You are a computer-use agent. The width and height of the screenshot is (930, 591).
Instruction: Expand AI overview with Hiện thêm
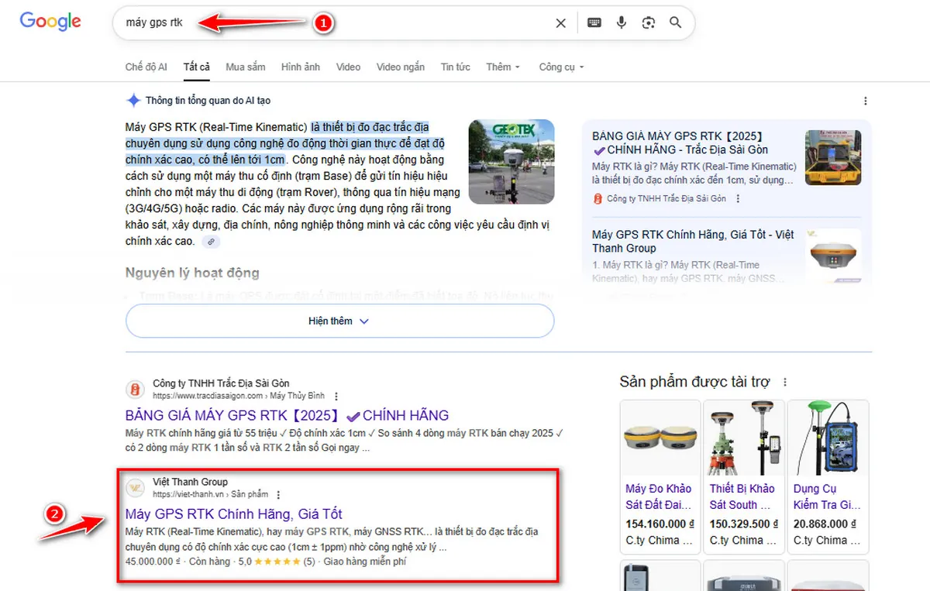coord(339,321)
